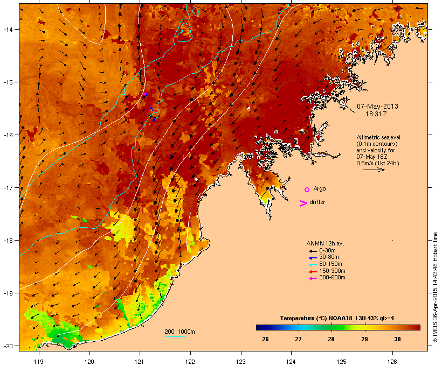
Task: Click the "Altimetric sealevel" text line
Action: 378,137
